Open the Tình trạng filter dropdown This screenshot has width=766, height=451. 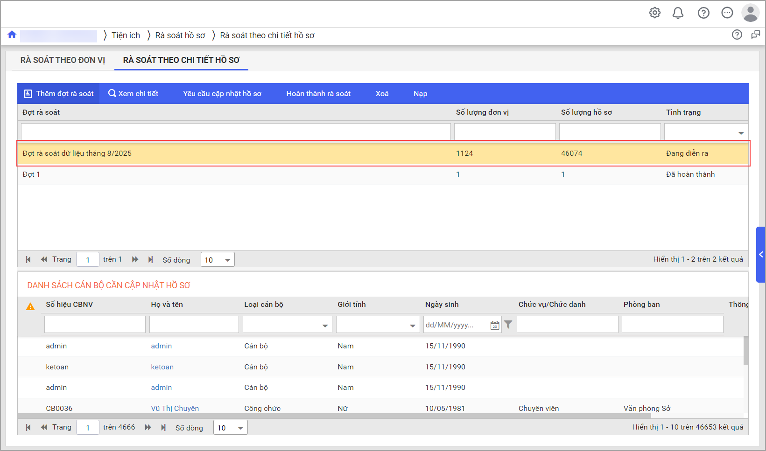(x=741, y=133)
